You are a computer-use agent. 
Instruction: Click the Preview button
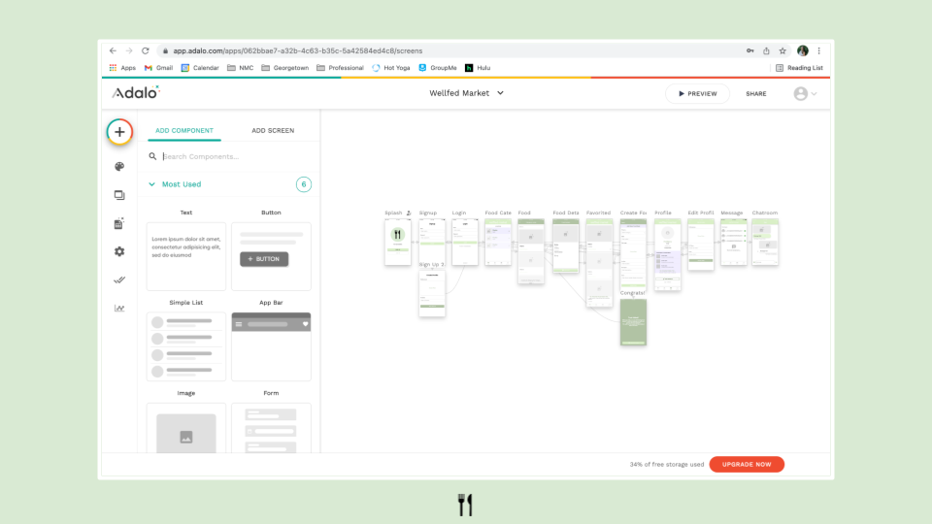pos(697,94)
